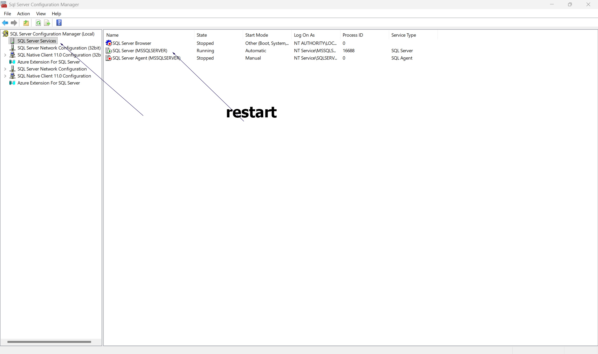Open the View menu
This screenshot has width=598, height=354.
click(x=41, y=14)
